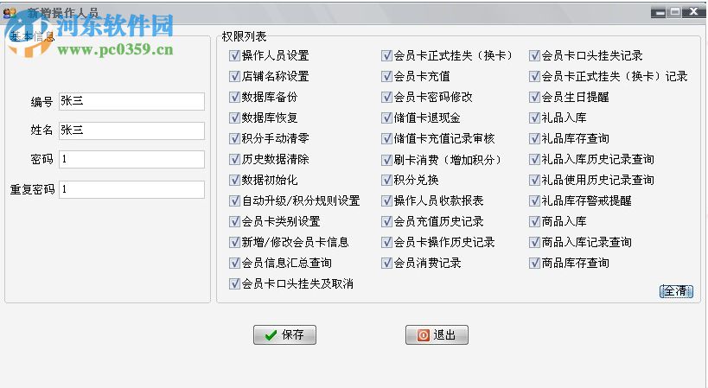This screenshot has width=708, height=388.
Task: Click the 全清 clear-all button
Action: point(676,291)
